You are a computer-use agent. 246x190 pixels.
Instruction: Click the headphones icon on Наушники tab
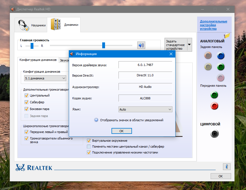[23, 25]
